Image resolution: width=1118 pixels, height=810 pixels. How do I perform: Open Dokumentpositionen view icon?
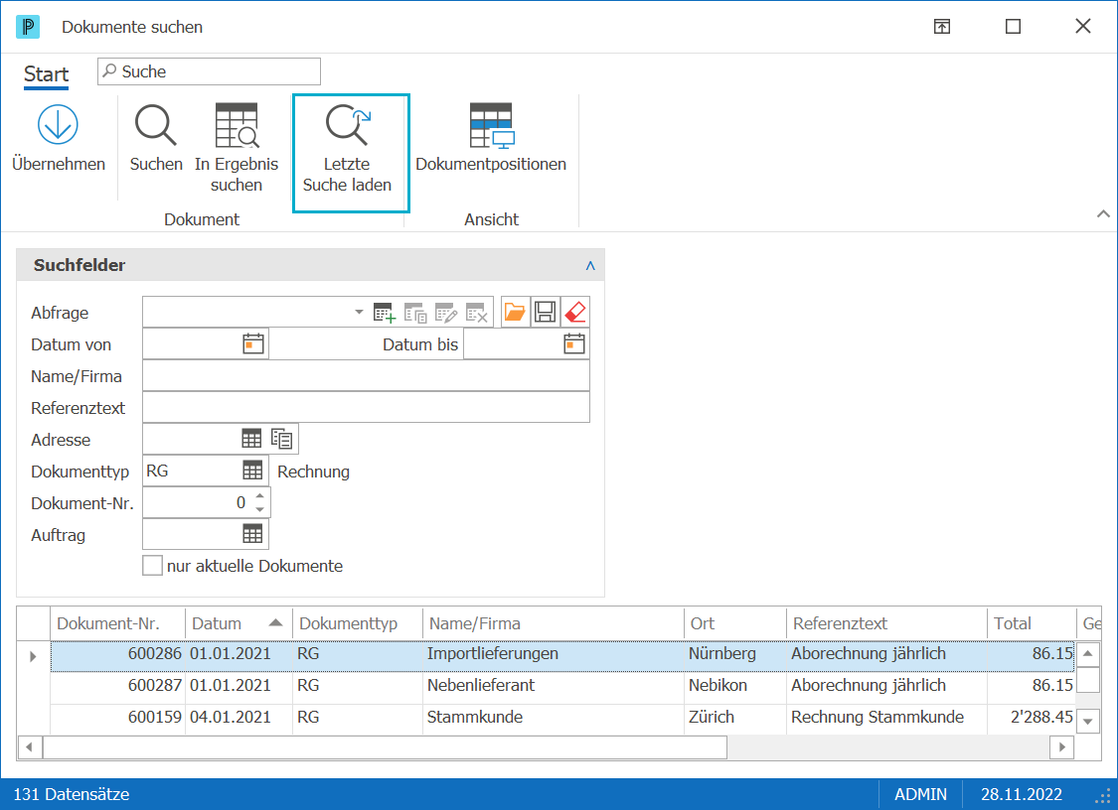point(491,125)
